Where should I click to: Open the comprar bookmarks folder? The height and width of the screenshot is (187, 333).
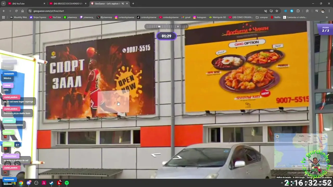point(262,17)
